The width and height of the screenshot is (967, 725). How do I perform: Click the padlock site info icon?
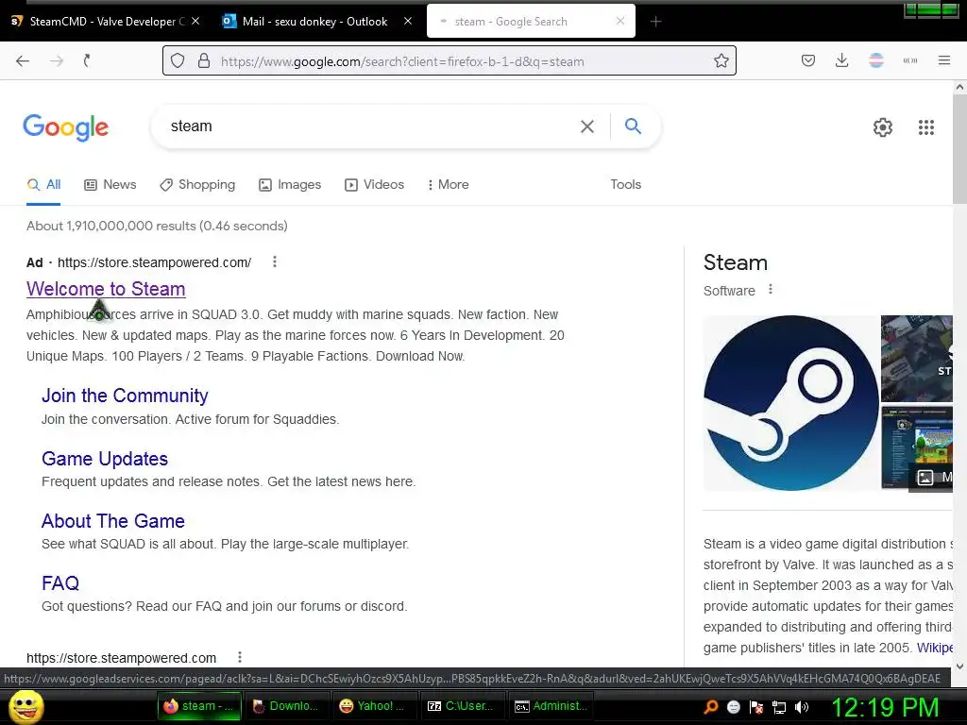pos(204,60)
